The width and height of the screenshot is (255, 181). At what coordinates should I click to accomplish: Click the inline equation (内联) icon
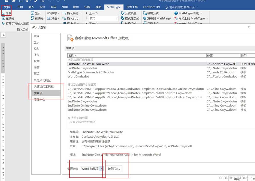click(4, 13)
